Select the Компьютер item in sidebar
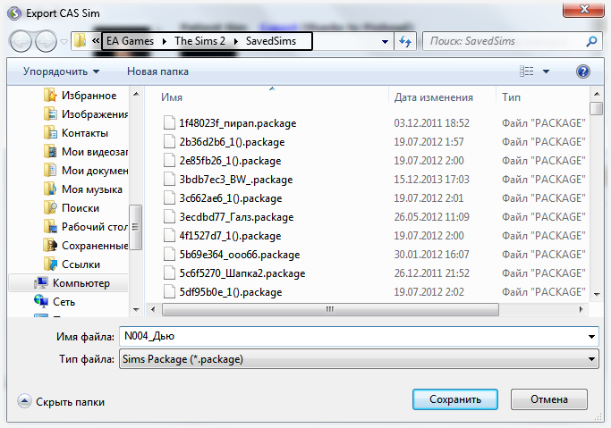The height and width of the screenshot is (428, 611). 81,283
